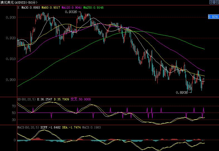Click the left arrow navigation icon
The width and height of the screenshot is (219, 151).
[x=212, y=2]
